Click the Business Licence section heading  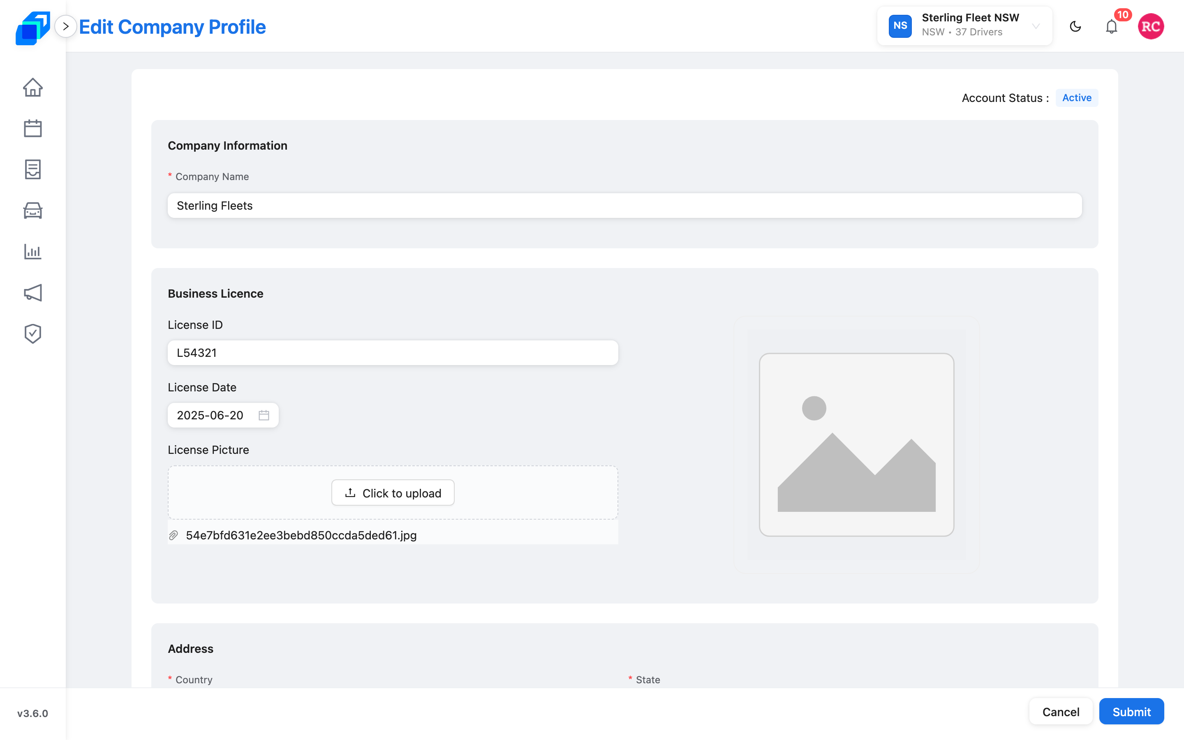coord(216,294)
